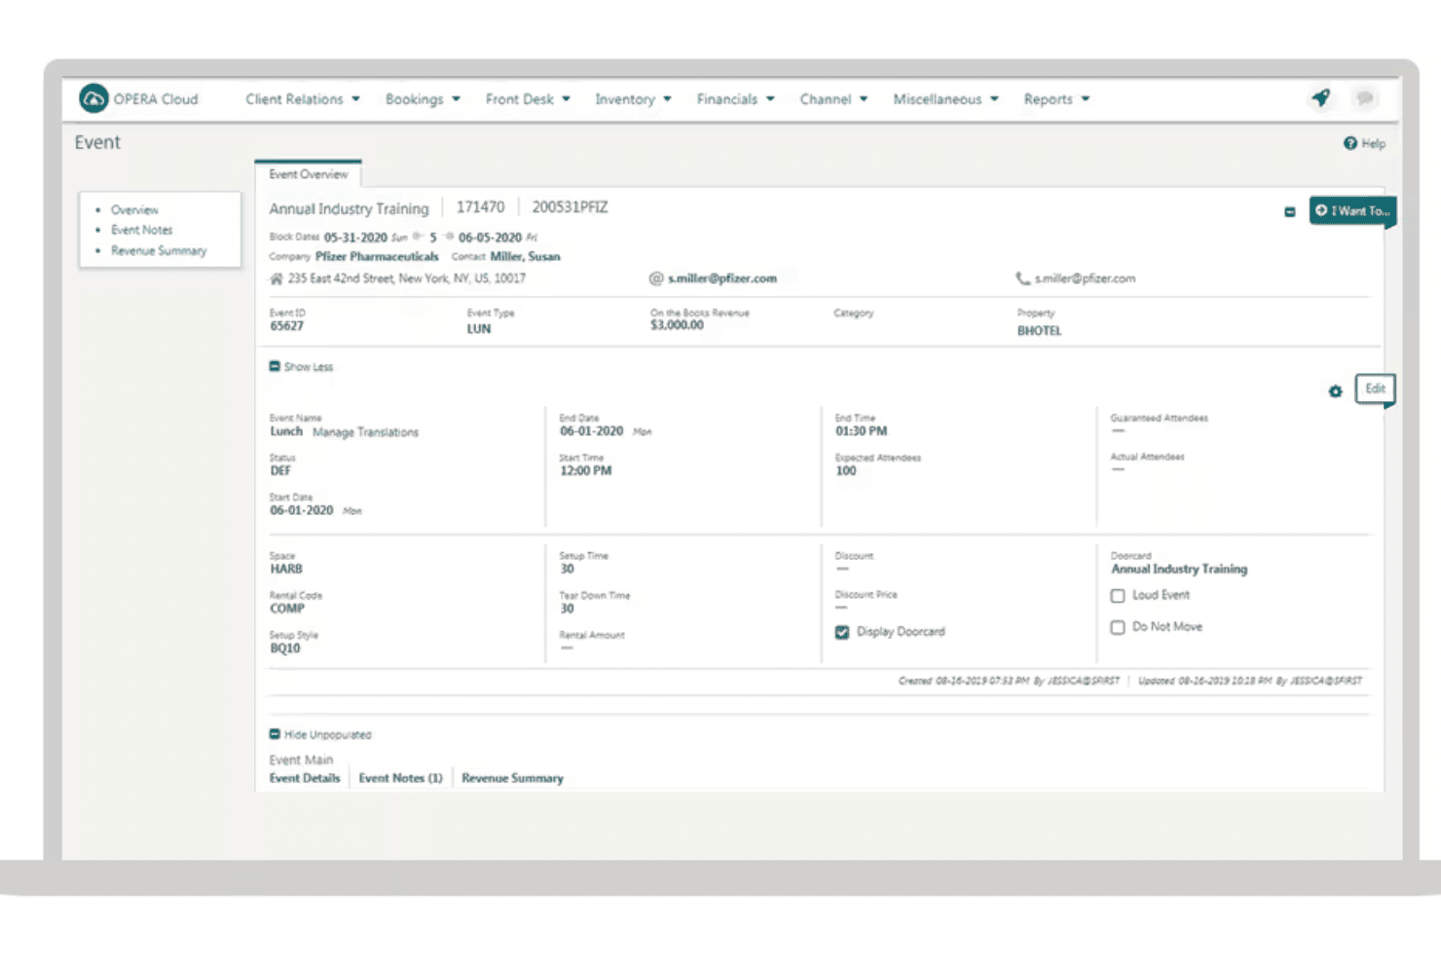Click the BHOTEL property value
The width and height of the screenshot is (1441, 961).
point(1039,331)
